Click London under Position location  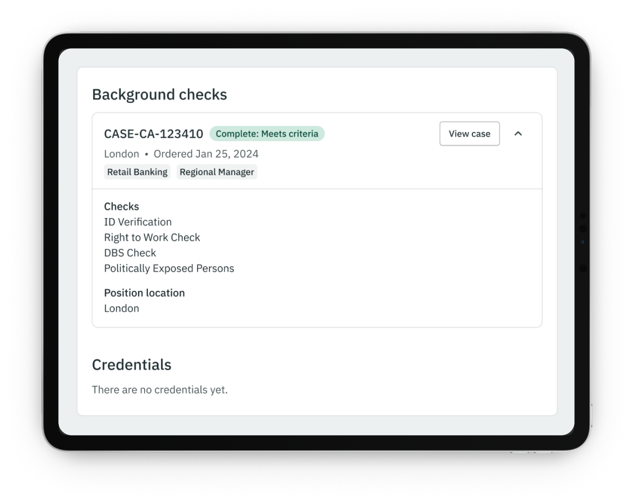121,308
